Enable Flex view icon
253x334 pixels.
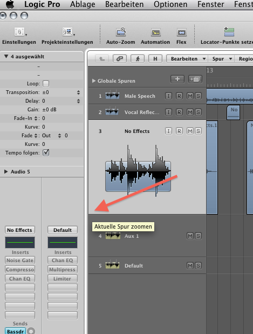coord(182,32)
